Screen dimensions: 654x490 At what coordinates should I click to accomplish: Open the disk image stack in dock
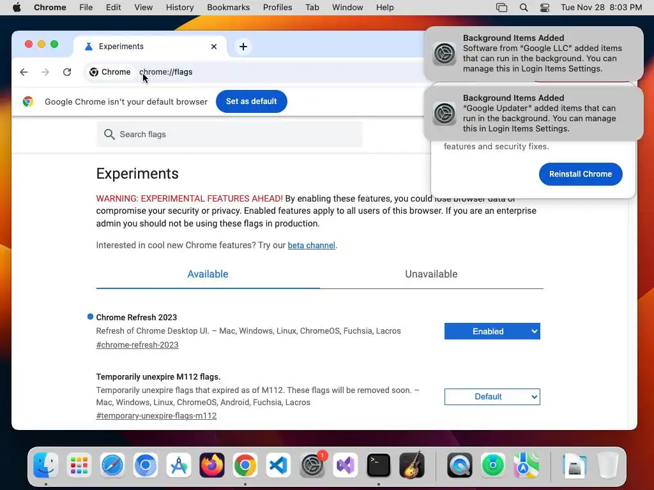574,465
